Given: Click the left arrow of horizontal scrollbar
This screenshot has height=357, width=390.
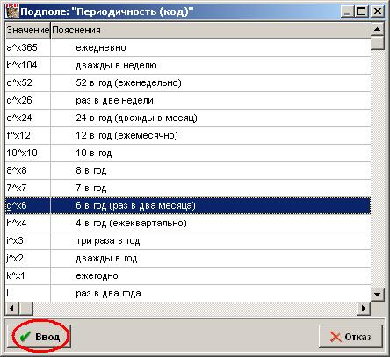Looking at the screenshot, I should [12, 308].
